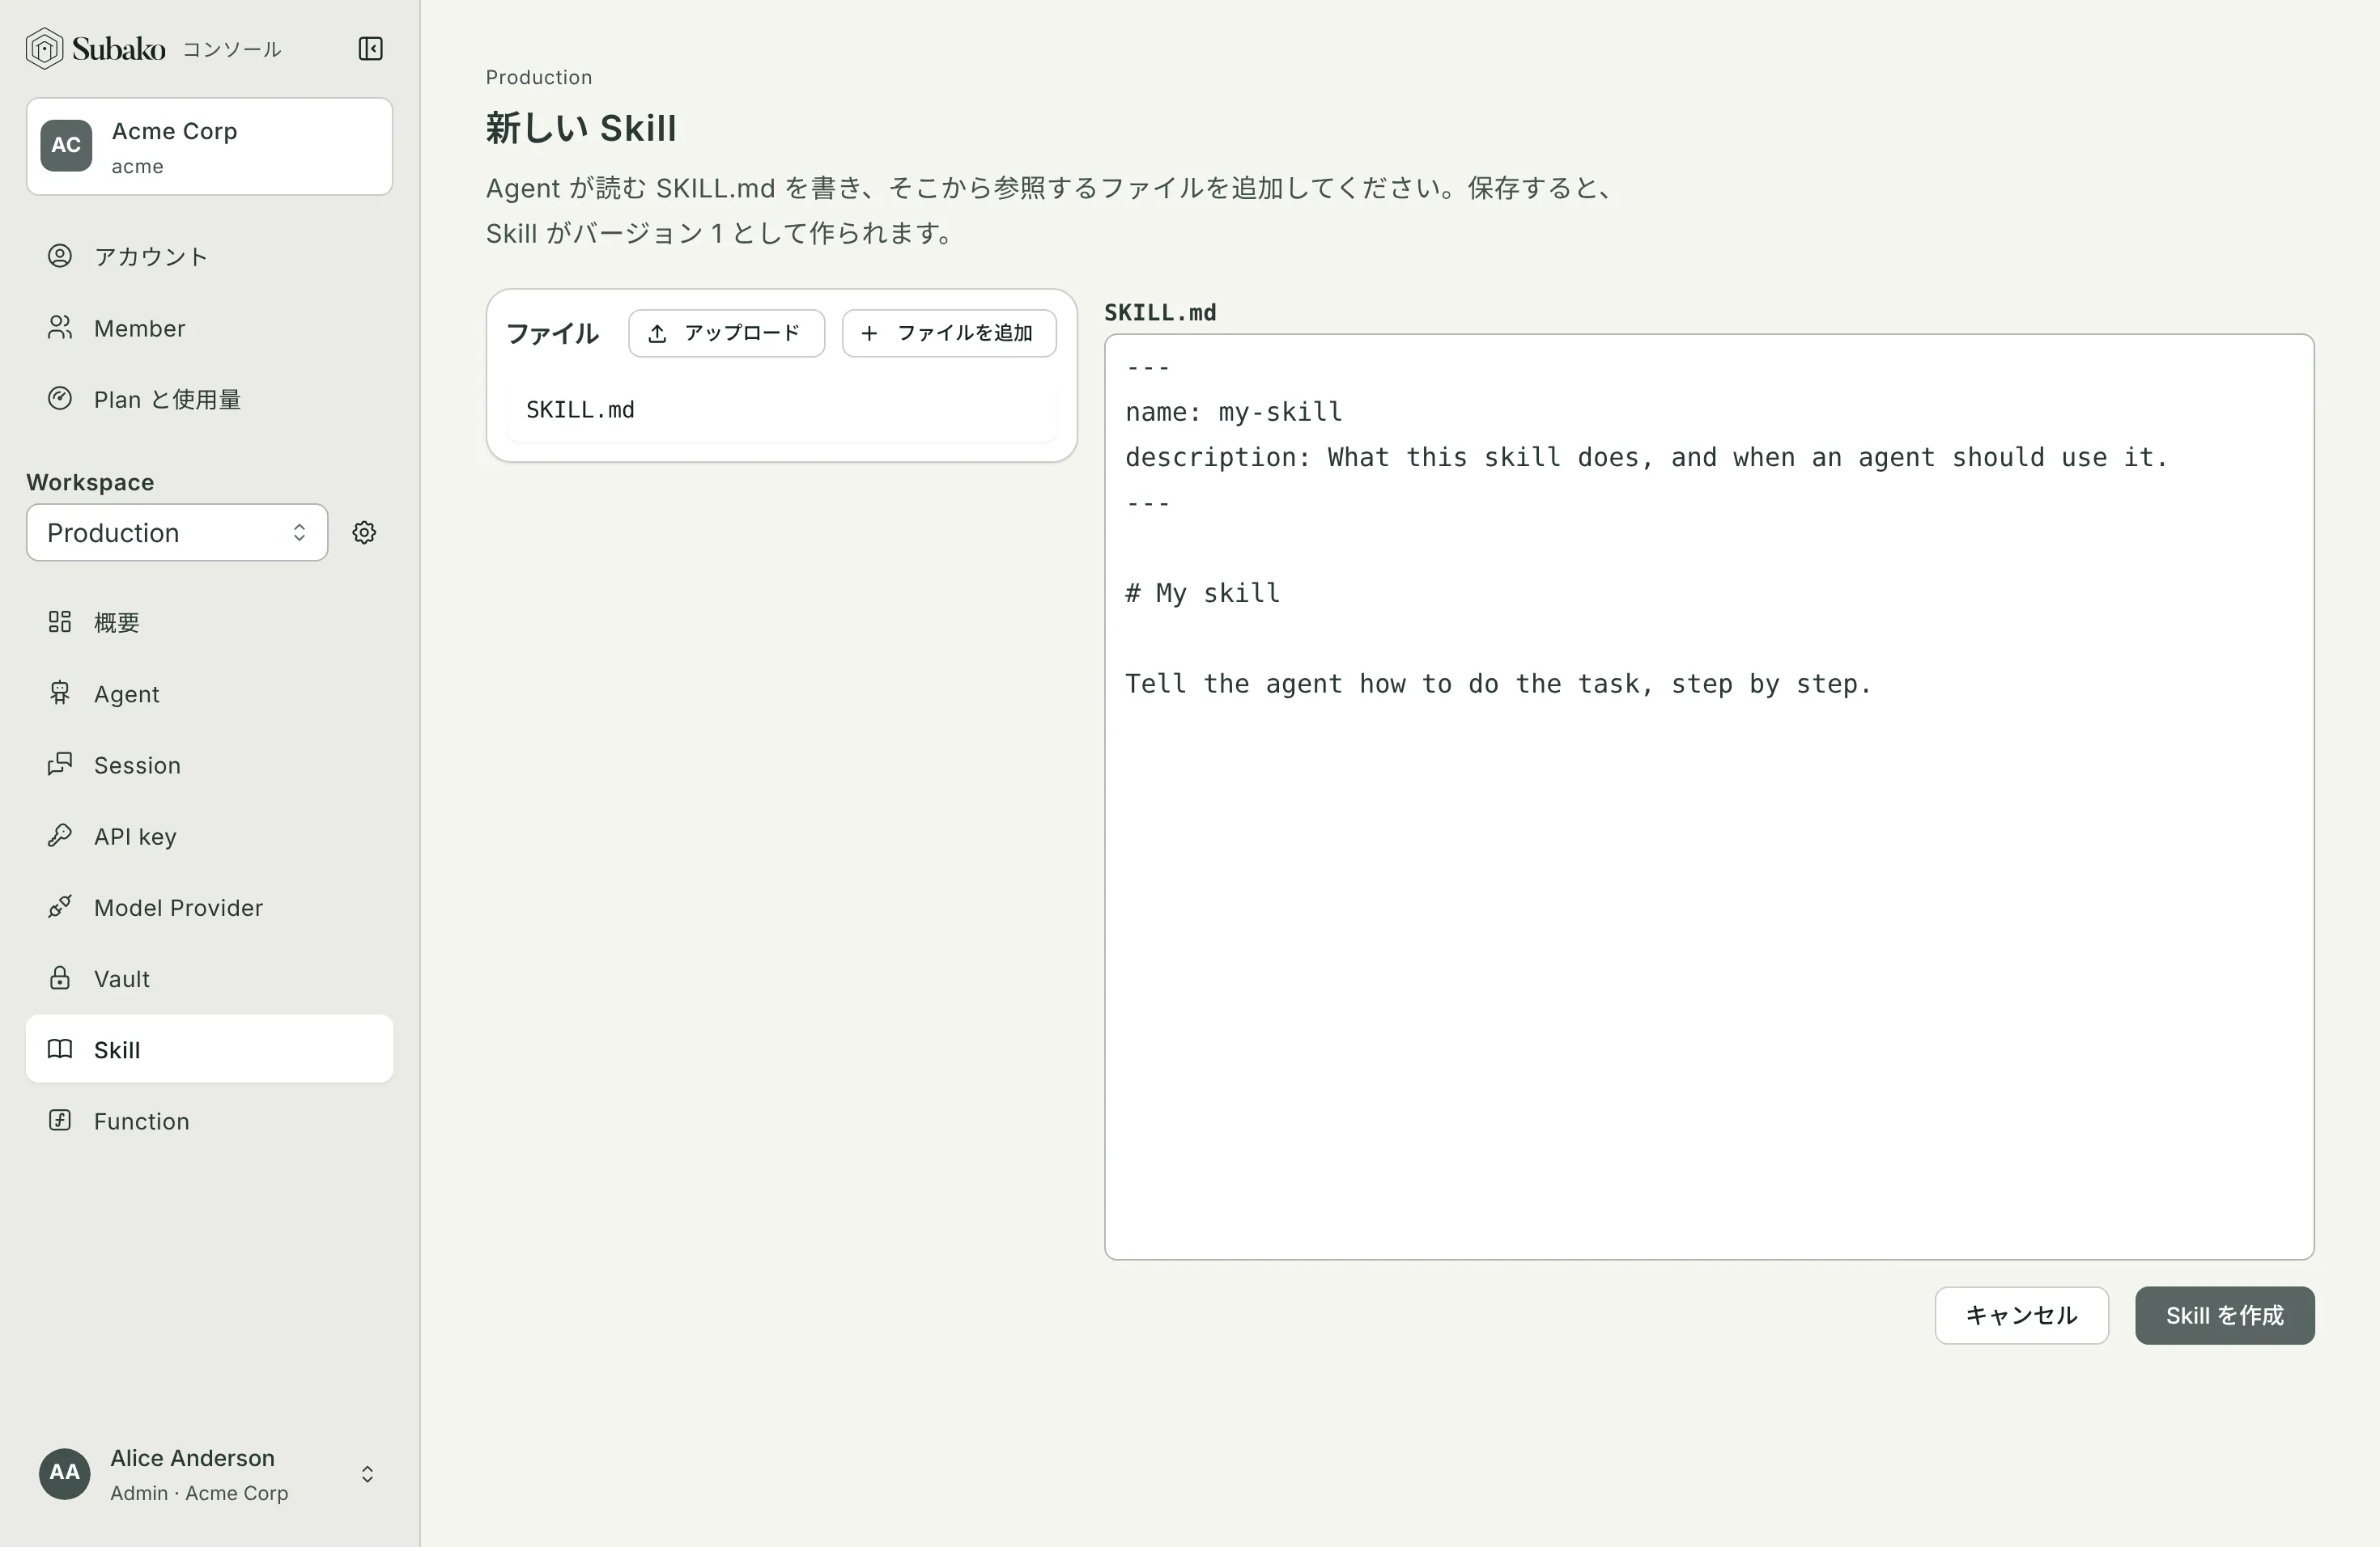Click the アカウント person icon
The width and height of the screenshot is (2380, 1547).
[x=60, y=256]
